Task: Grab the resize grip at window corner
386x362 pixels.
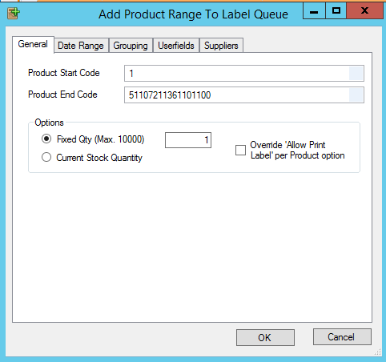Action: click(x=377, y=352)
